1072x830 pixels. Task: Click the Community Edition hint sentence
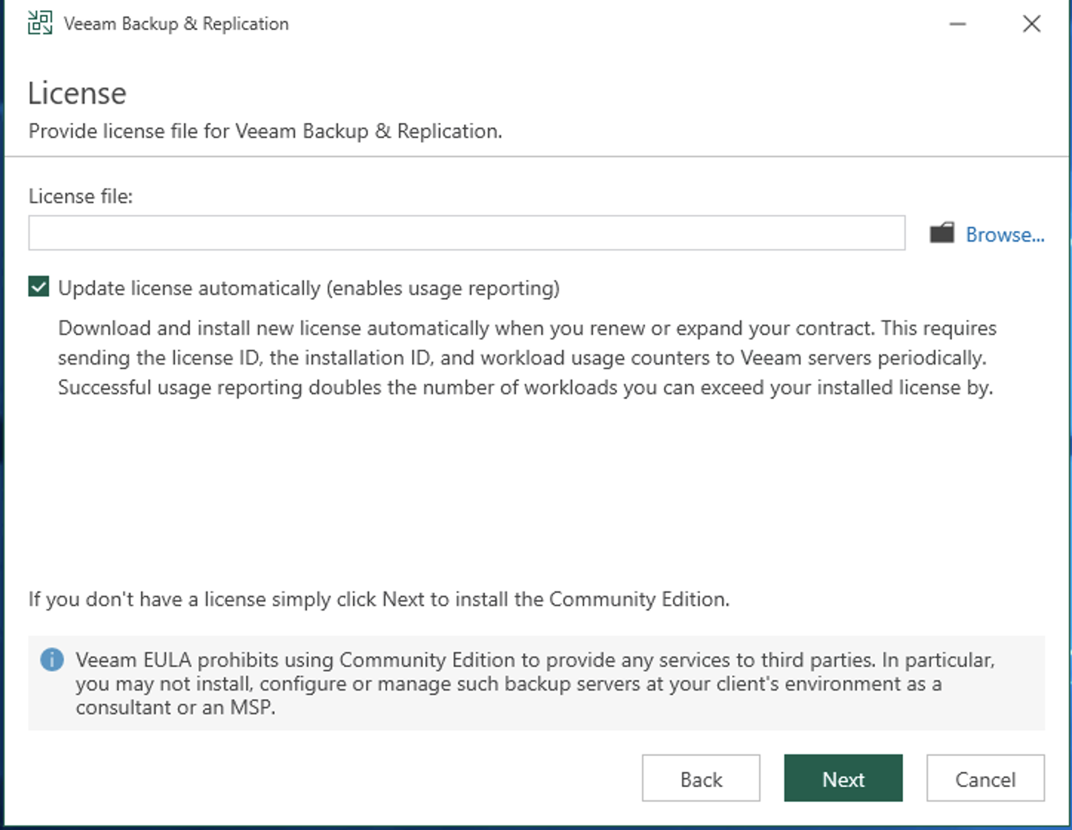[x=378, y=599]
